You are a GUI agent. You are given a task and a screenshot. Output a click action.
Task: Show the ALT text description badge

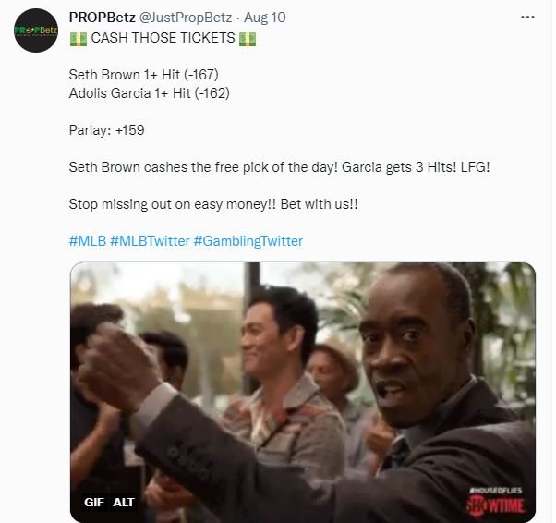[124, 502]
